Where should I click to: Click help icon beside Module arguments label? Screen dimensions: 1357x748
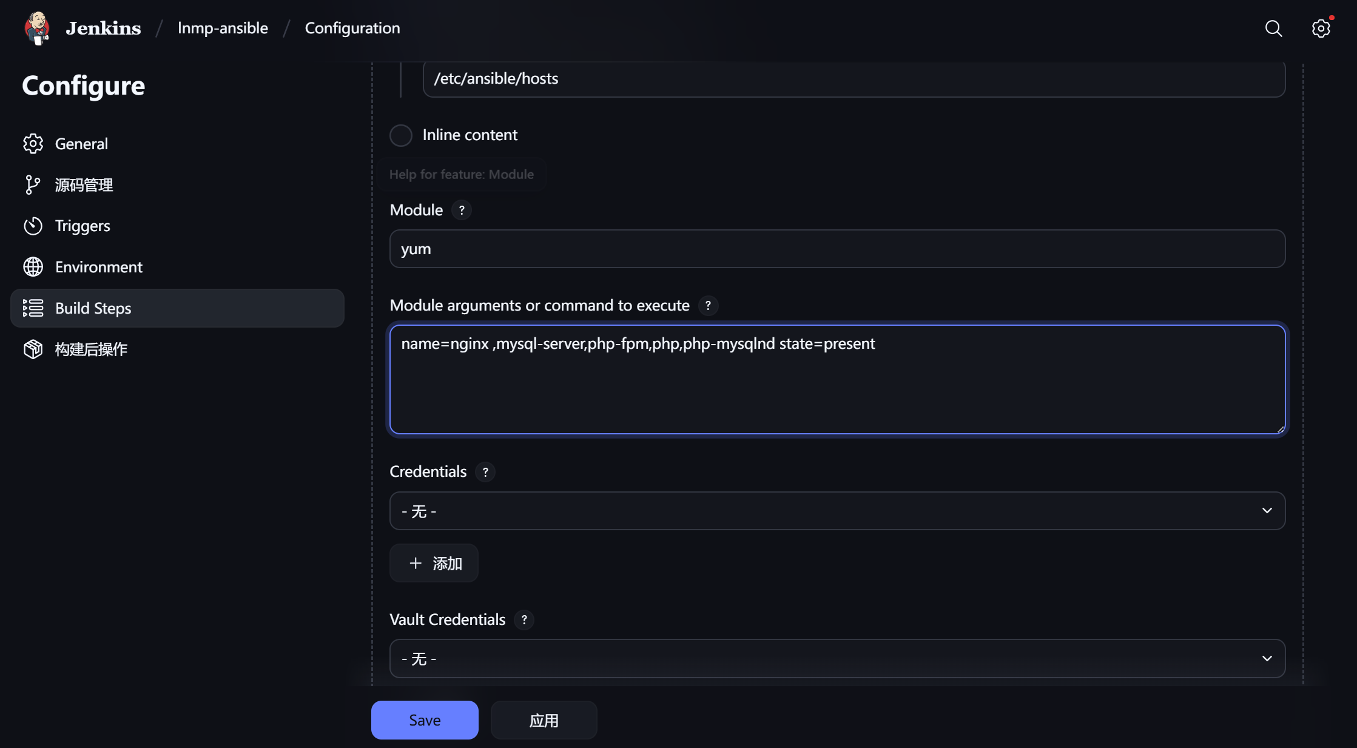tap(708, 306)
